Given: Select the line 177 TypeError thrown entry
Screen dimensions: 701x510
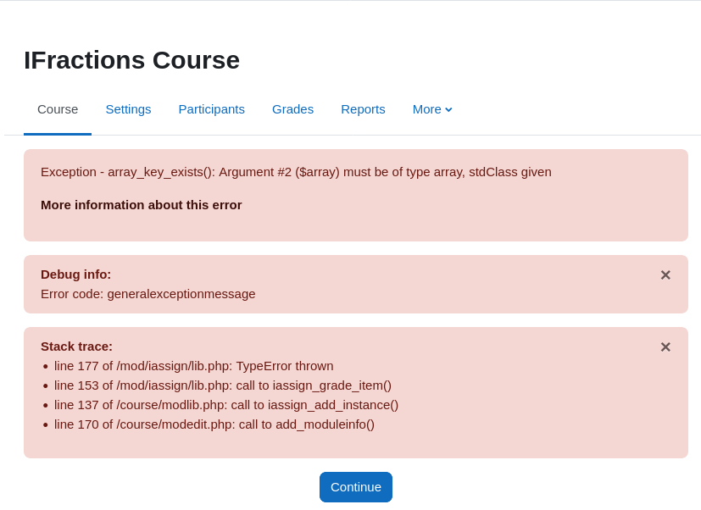Looking at the screenshot, I should 193,366.
